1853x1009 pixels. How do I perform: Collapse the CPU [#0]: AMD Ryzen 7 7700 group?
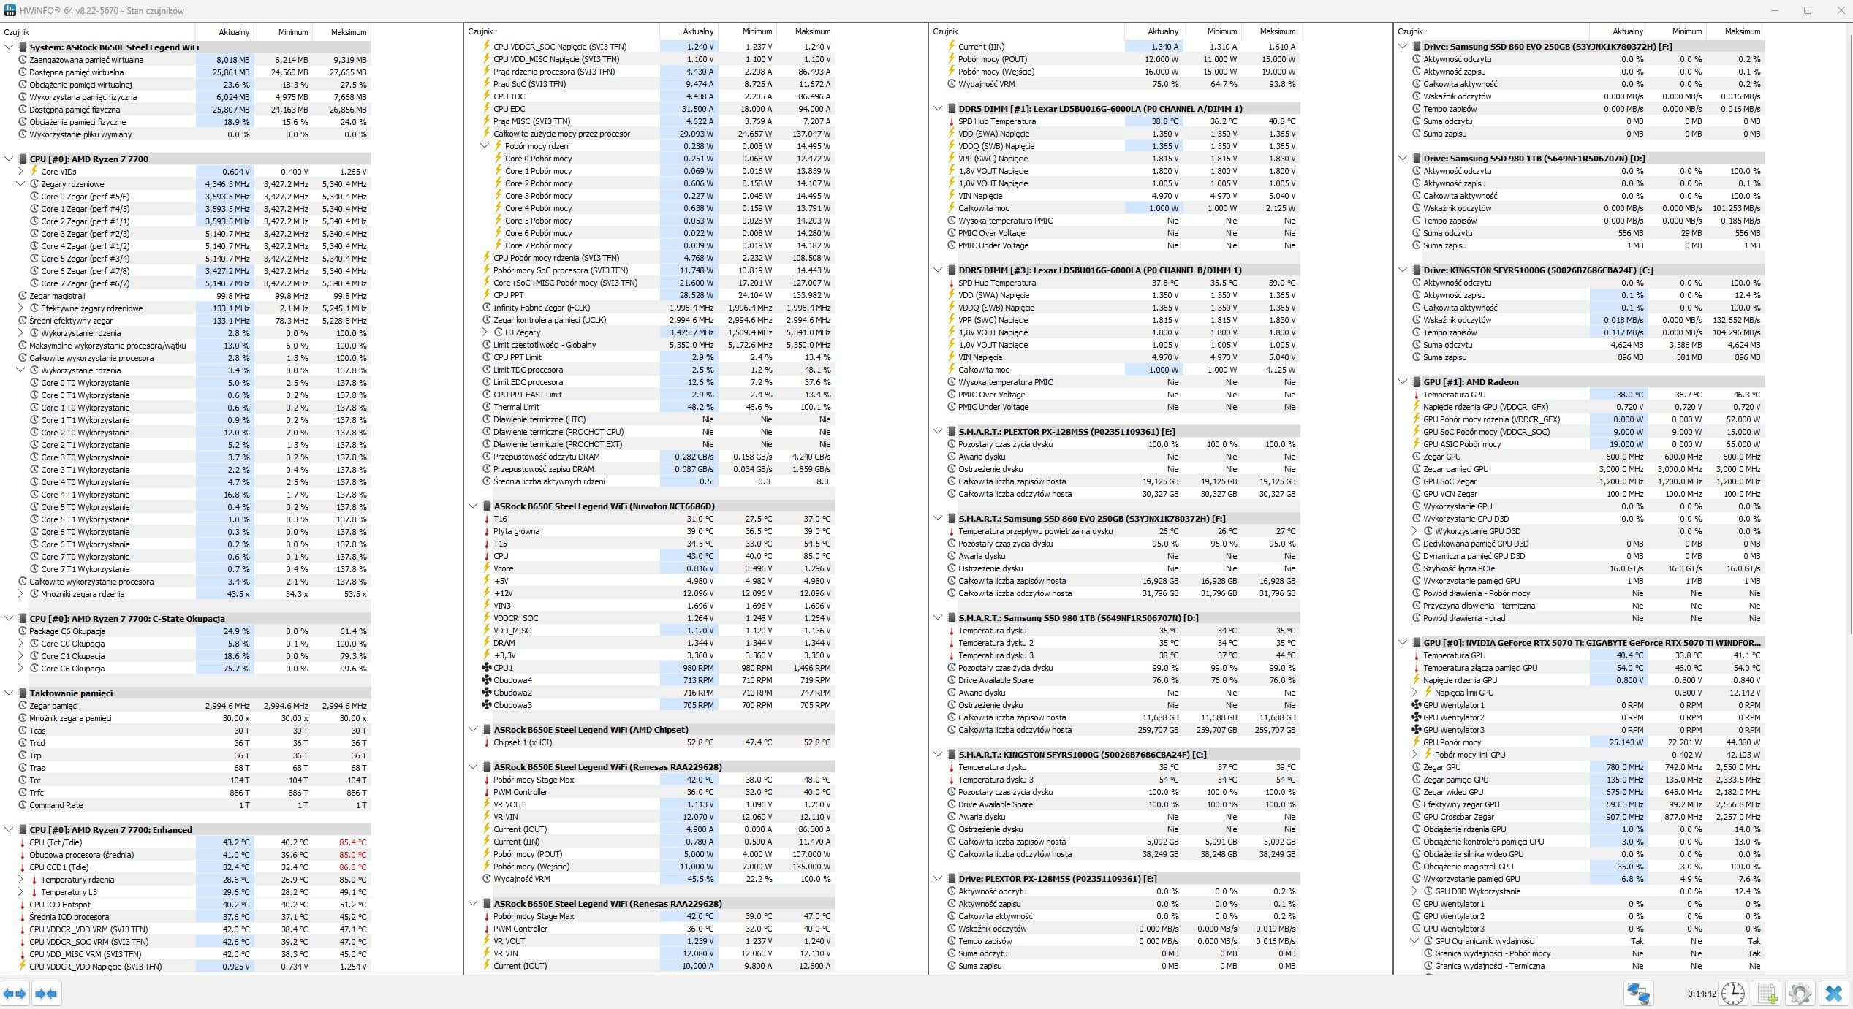click(9, 159)
